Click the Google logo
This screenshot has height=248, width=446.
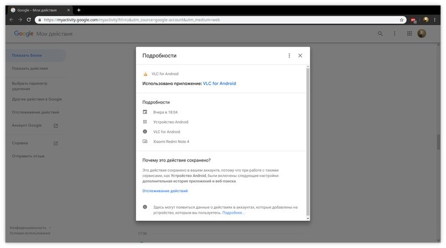click(24, 34)
